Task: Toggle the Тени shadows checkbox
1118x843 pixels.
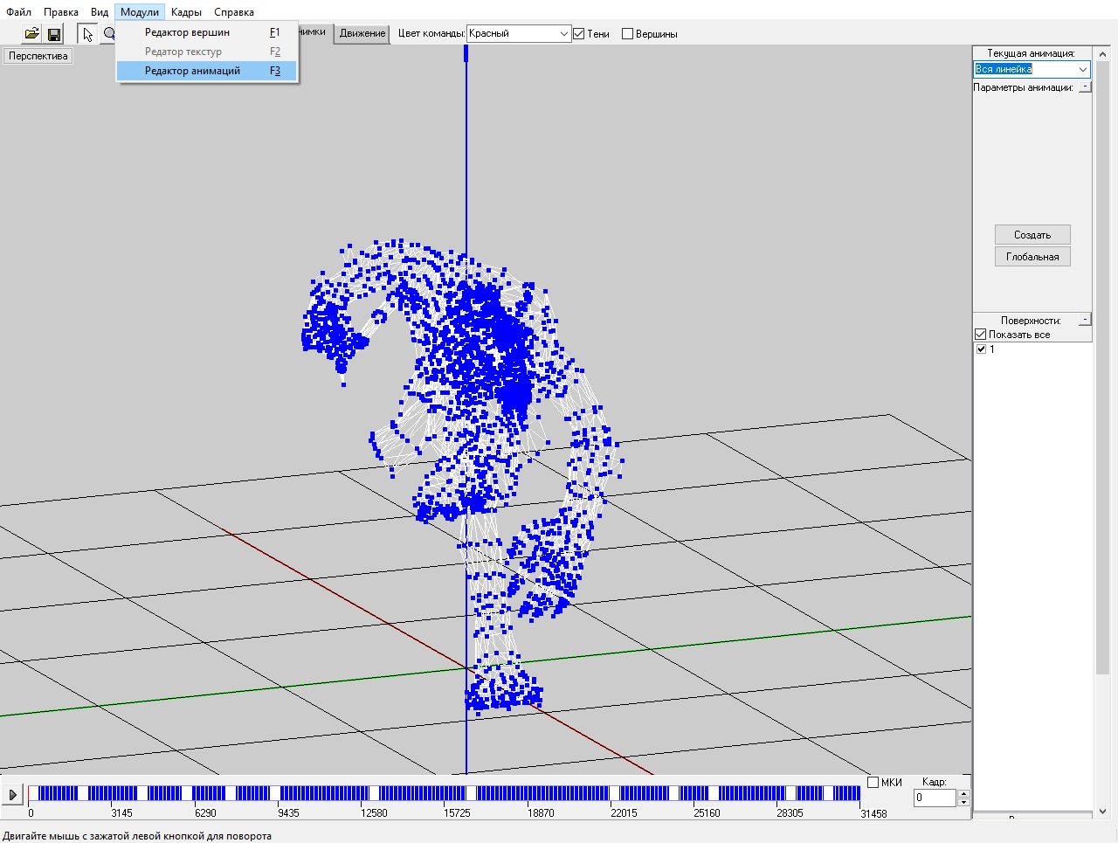Action: (x=578, y=34)
